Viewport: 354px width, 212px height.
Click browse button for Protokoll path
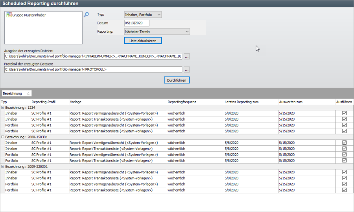(x=187, y=69)
